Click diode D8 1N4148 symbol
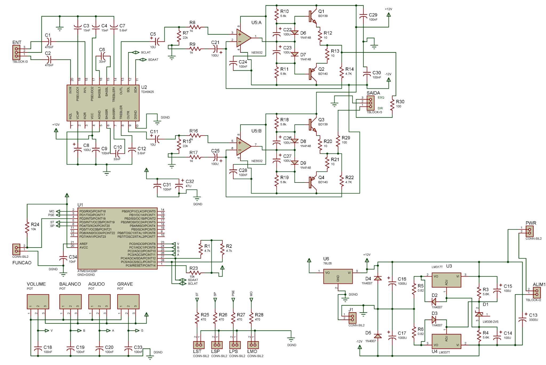546x365 pixels. click(x=295, y=141)
